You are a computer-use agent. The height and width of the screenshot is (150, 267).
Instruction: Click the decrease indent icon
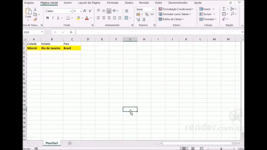click(114, 18)
